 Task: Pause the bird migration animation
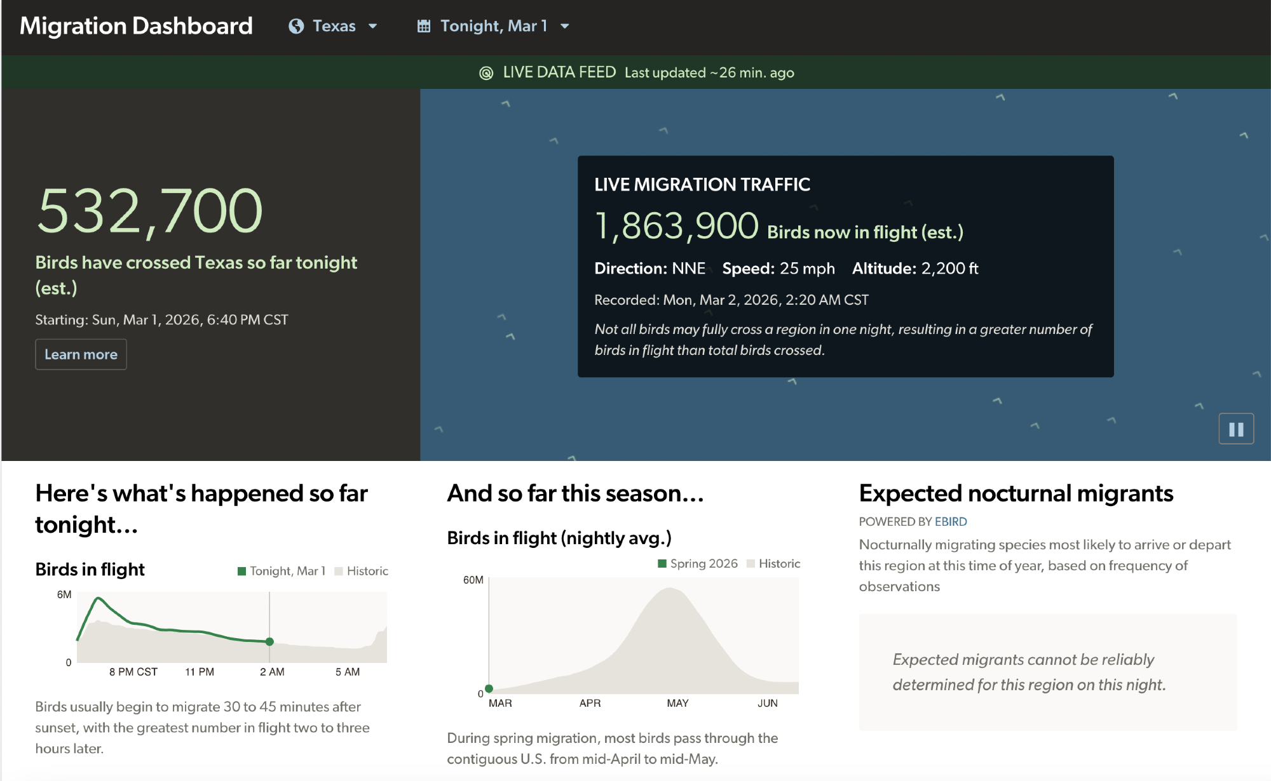point(1235,429)
